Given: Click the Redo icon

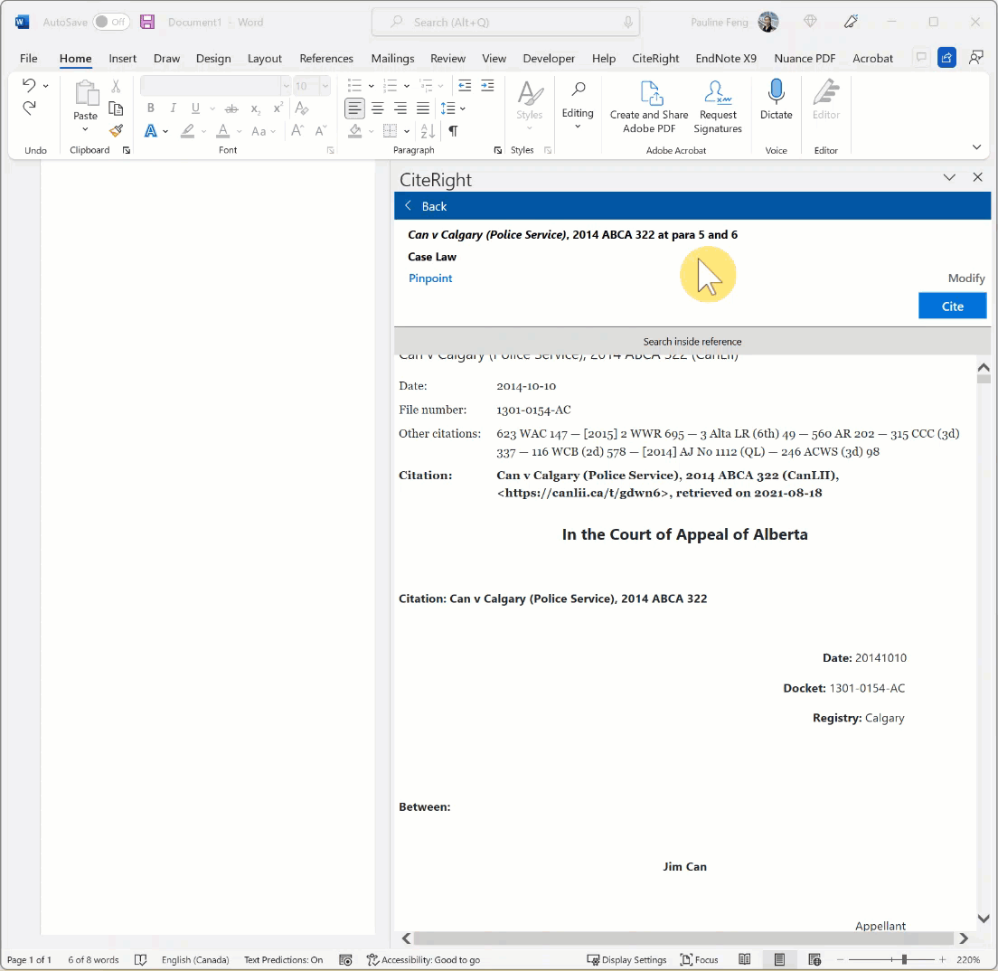Looking at the screenshot, I should pos(29,108).
